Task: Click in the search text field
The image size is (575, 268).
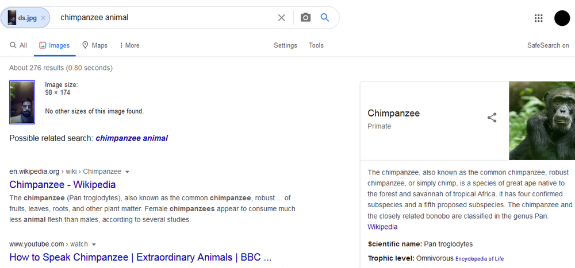Action: coord(161,18)
